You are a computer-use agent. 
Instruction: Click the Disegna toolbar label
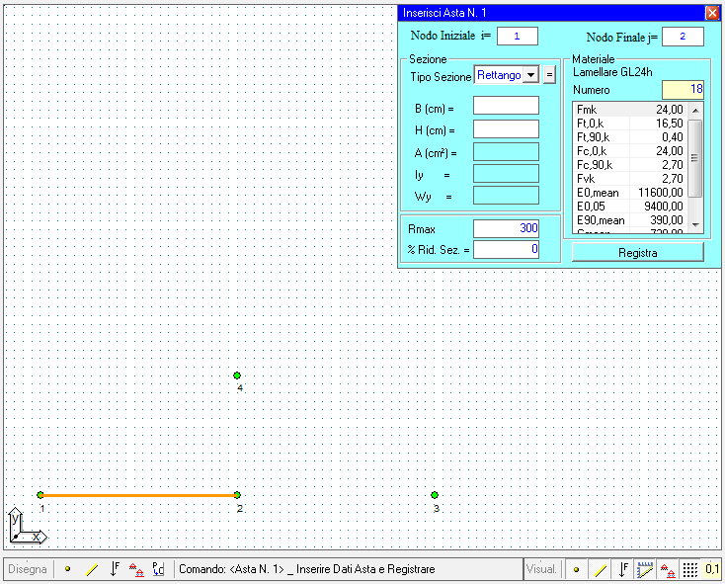(28, 569)
